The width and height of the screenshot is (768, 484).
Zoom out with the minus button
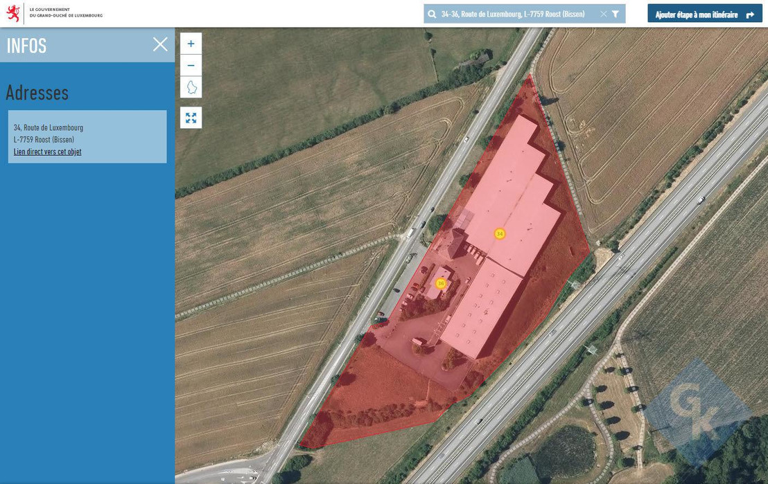click(191, 65)
